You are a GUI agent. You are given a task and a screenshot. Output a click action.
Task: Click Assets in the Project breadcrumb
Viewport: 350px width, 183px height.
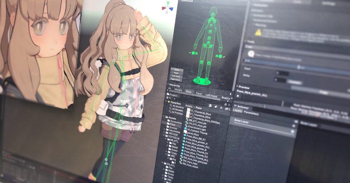click(188, 106)
